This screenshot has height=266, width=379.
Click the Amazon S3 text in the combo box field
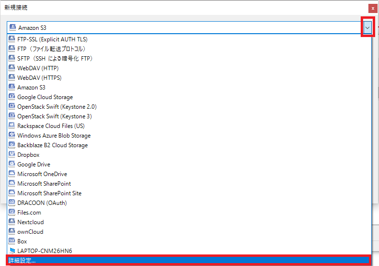coord(32,28)
